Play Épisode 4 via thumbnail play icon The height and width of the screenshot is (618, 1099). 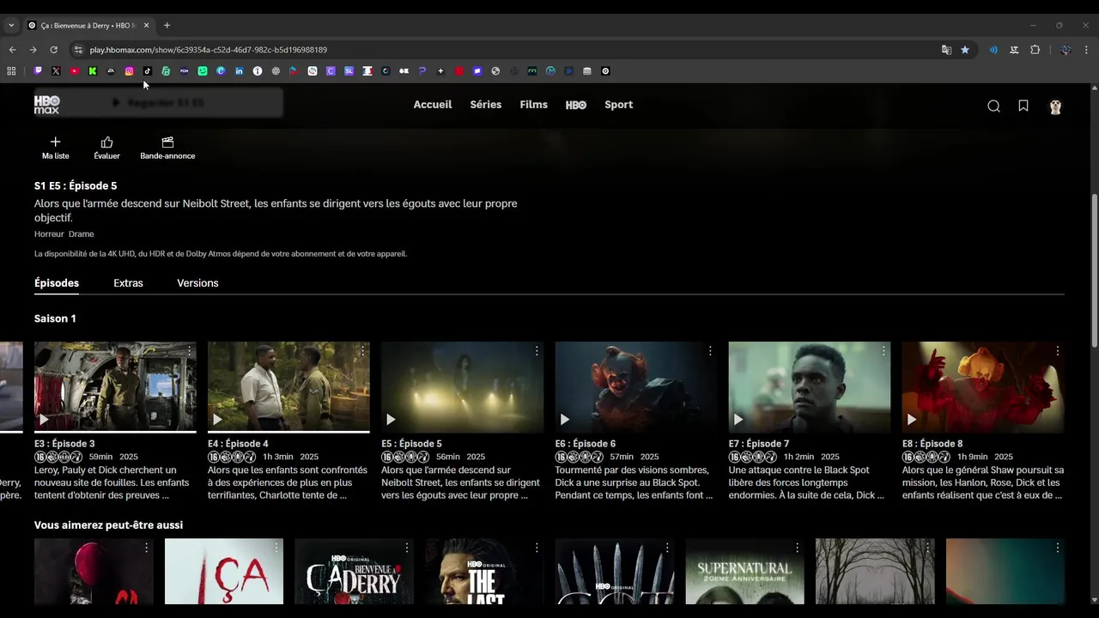tap(217, 420)
